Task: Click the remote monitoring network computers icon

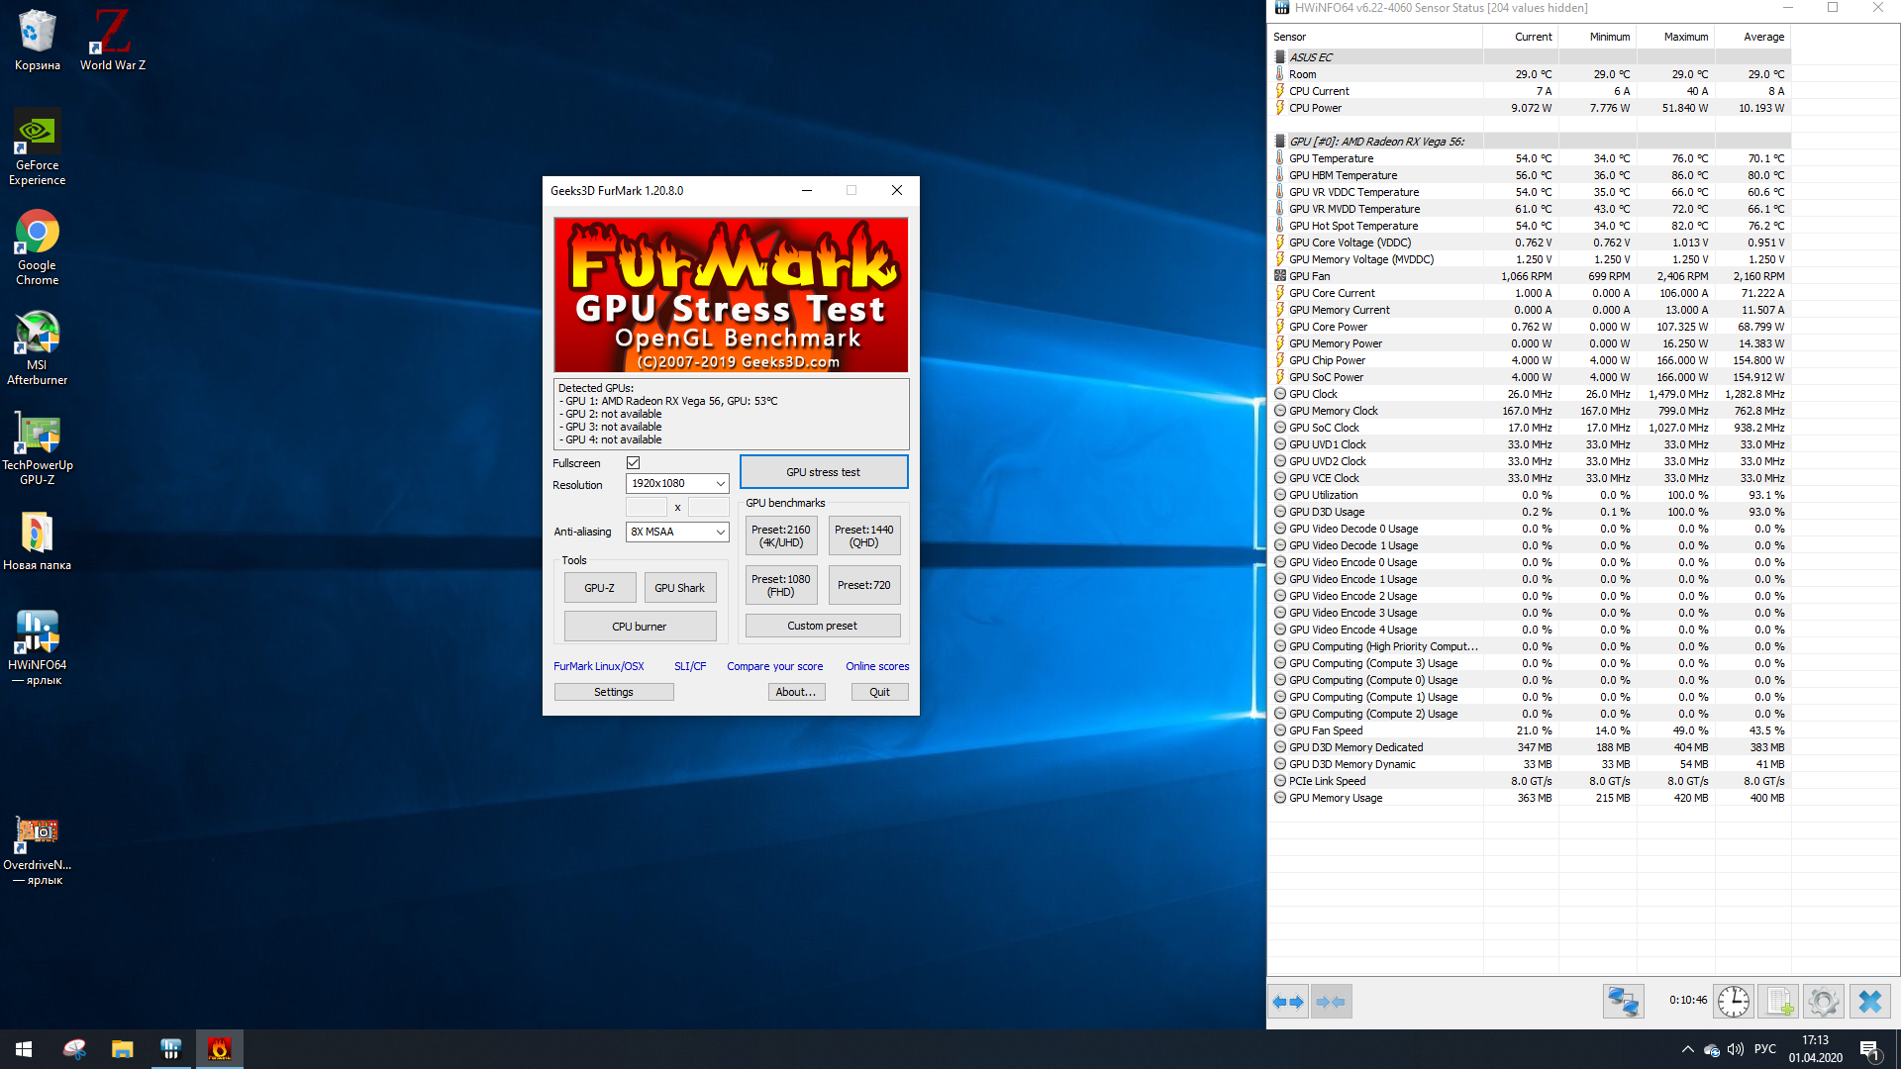Action: (x=1623, y=1002)
